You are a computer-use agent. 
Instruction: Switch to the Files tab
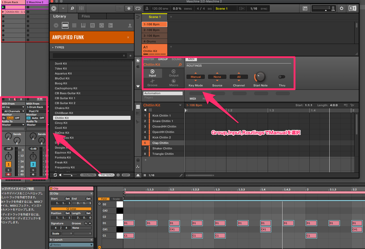[x=86, y=16]
